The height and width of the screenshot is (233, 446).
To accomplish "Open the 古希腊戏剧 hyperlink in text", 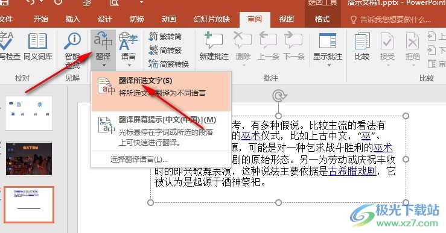I will pos(352,171).
